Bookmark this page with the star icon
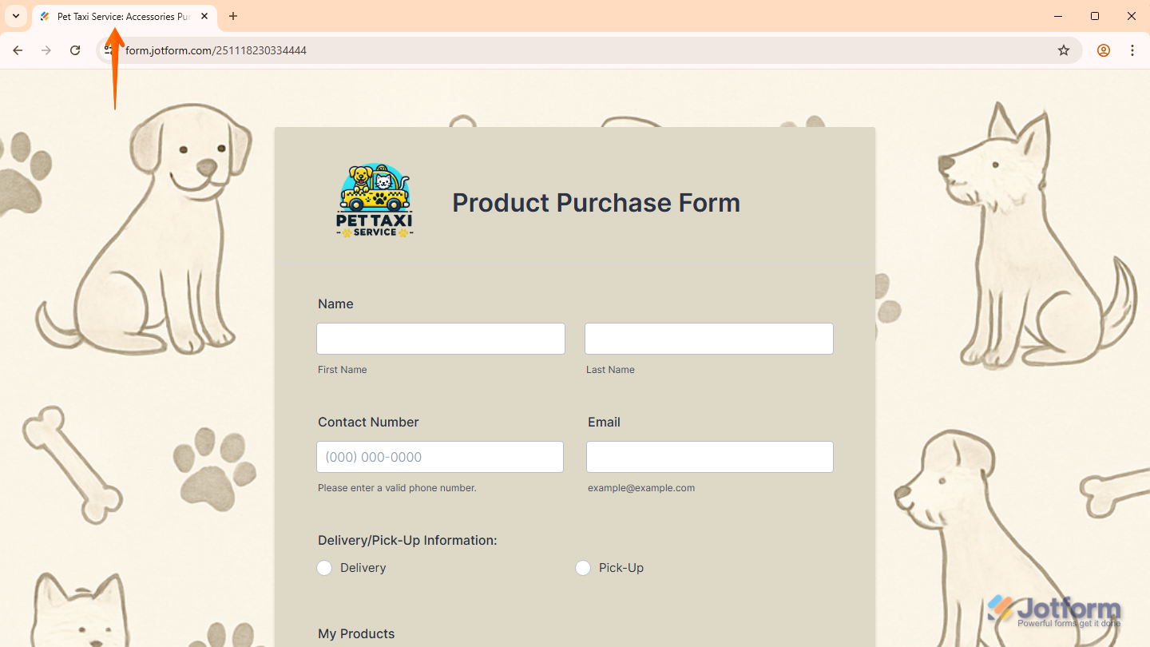The width and height of the screenshot is (1150, 647). click(x=1064, y=50)
